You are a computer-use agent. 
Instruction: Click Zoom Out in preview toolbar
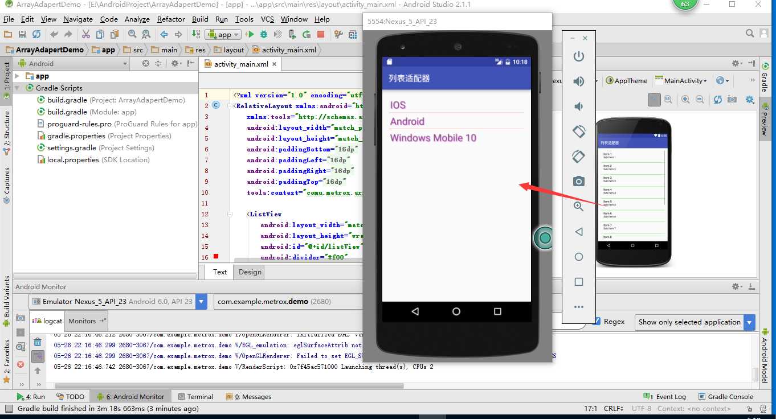click(x=700, y=99)
